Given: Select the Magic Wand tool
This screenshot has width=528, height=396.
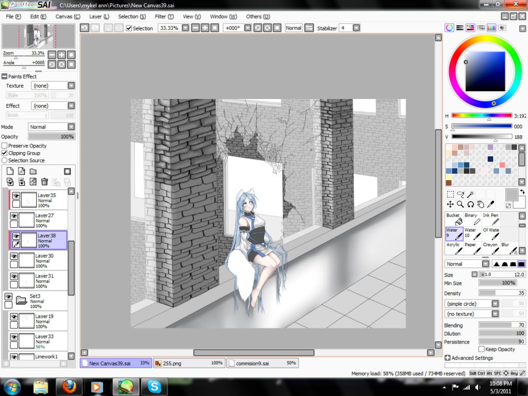Looking at the screenshot, I should point(470,194).
